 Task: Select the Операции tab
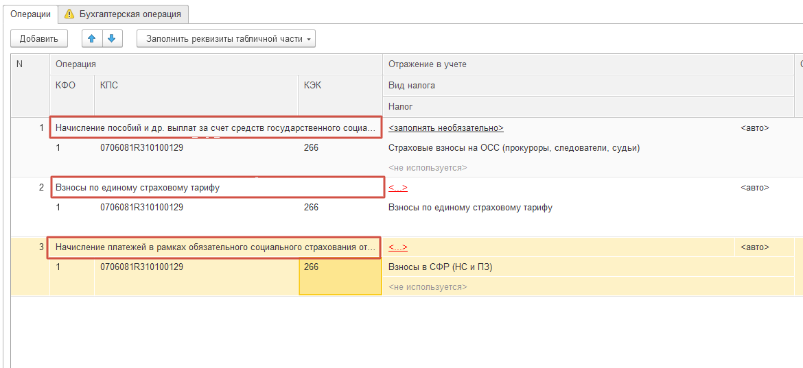(30, 14)
